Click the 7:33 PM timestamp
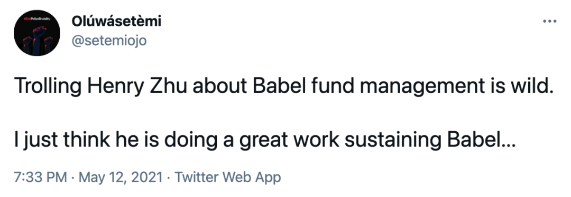The width and height of the screenshot is (571, 197). tap(40, 178)
